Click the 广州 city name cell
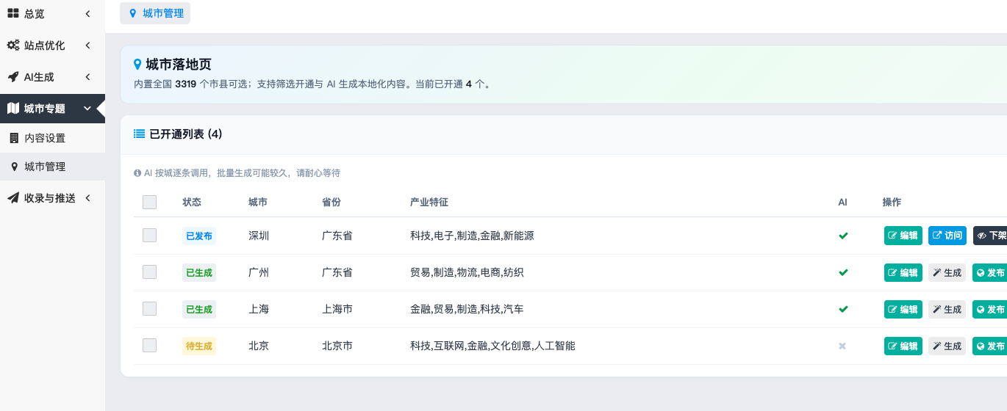 [259, 272]
